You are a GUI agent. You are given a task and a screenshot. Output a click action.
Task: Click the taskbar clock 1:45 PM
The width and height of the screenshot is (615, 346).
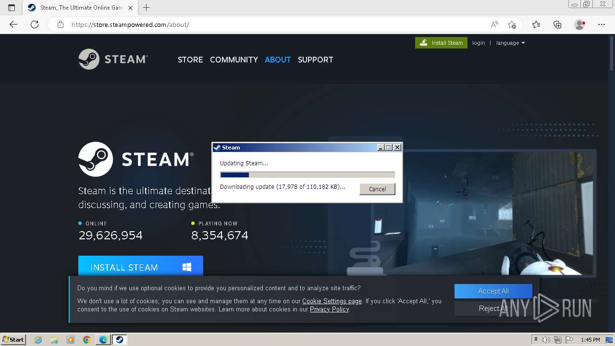(x=590, y=340)
